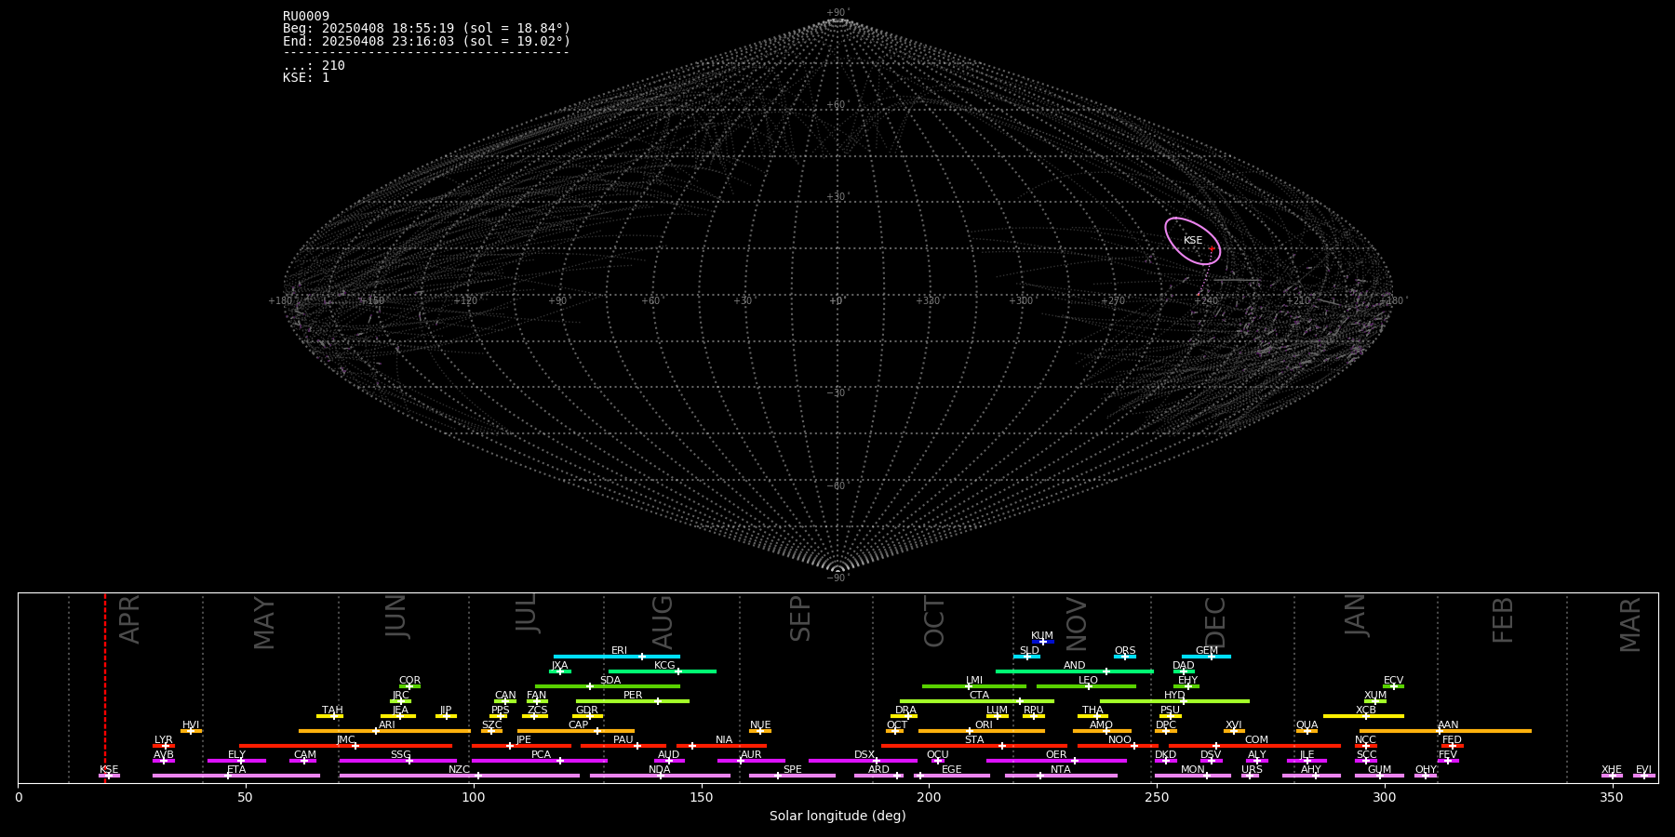The width and height of the screenshot is (1675, 837).
Task: Click the 200 tick on the solar longitude axis
Action: click(929, 797)
